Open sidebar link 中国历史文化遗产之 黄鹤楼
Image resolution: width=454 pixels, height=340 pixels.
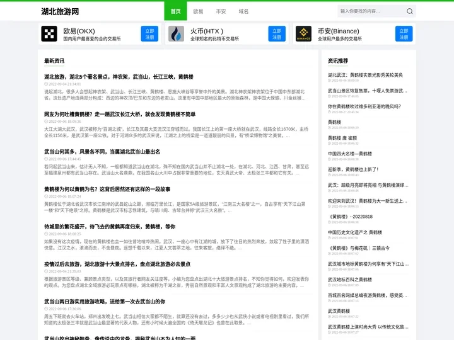click(355, 232)
